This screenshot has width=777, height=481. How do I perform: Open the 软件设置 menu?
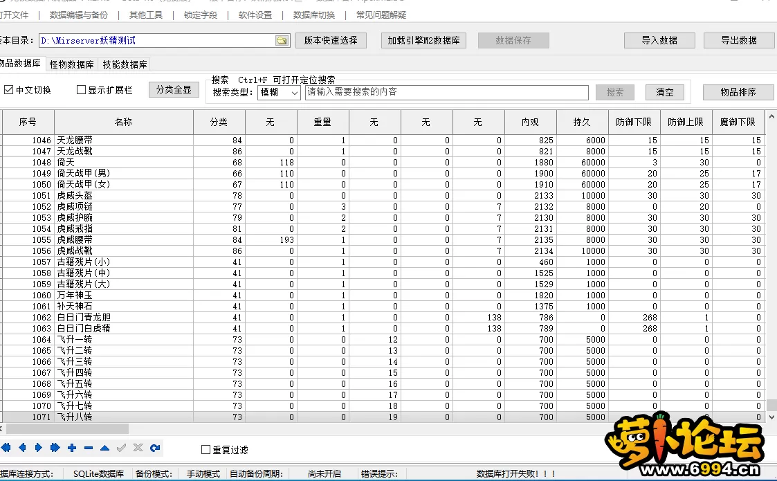point(255,15)
